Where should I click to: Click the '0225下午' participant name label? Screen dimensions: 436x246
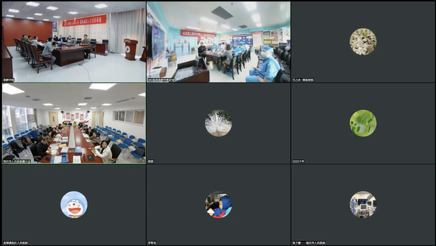299,161
